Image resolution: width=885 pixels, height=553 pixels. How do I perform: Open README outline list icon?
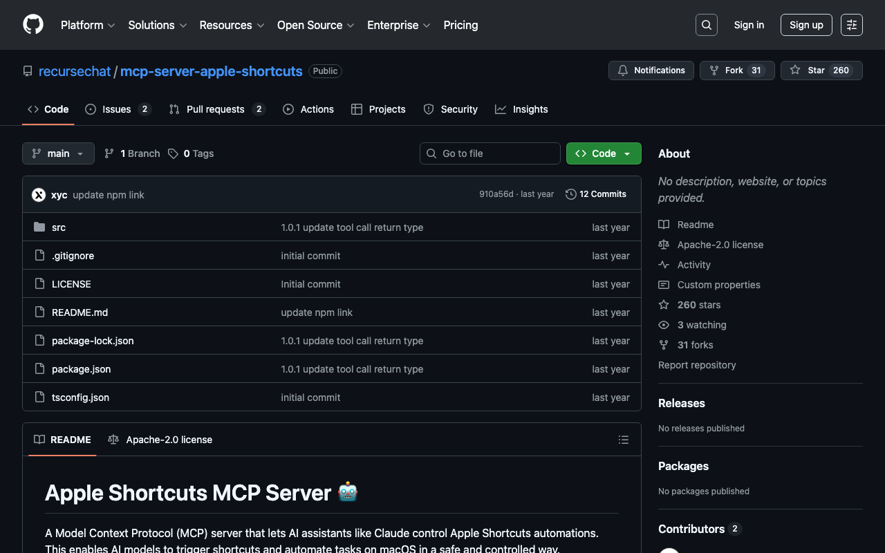pyautogui.click(x=623, y=440)
